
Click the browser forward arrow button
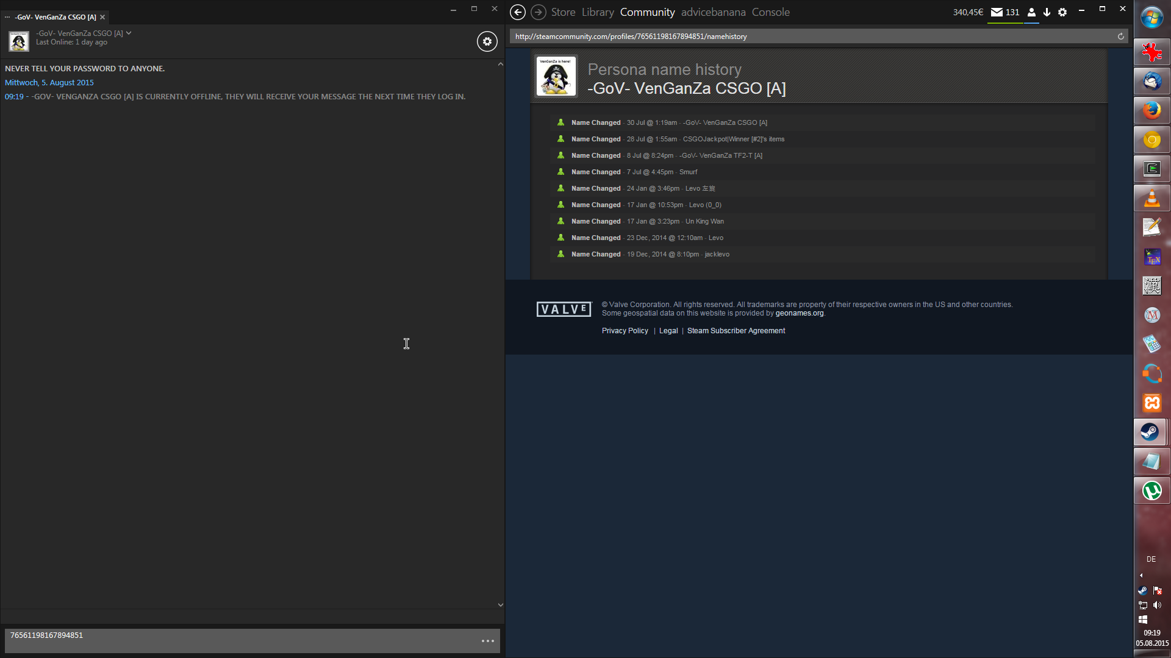coord(538,12)
